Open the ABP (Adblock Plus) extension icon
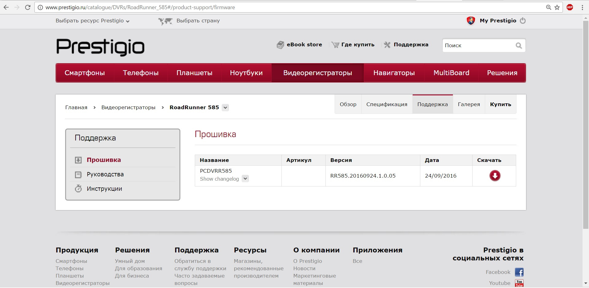The width and height of the screenshot is (589, 288). (x=570, y=7)
